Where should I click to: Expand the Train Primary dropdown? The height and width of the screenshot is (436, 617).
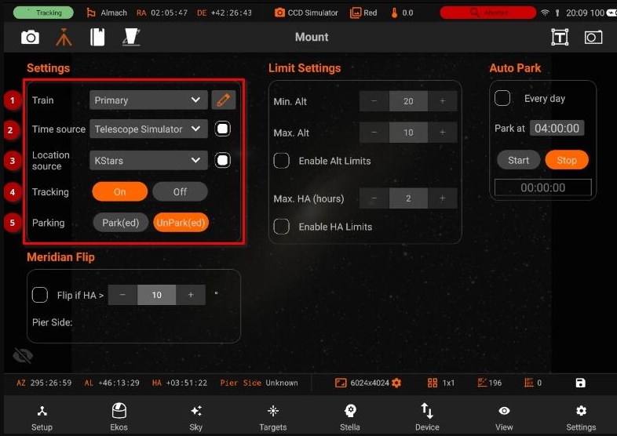click(148, 100)
